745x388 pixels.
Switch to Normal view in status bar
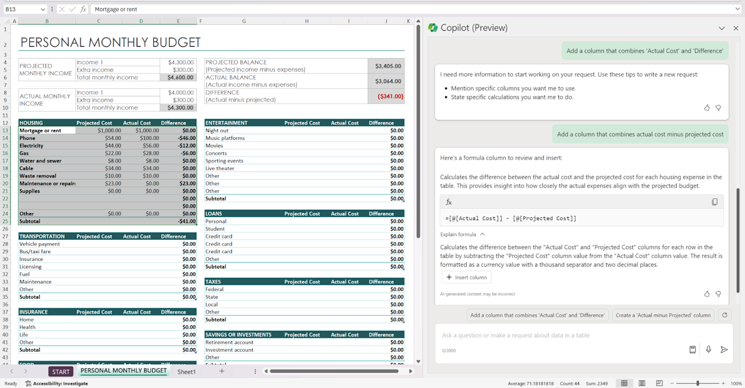pos(624,383)
